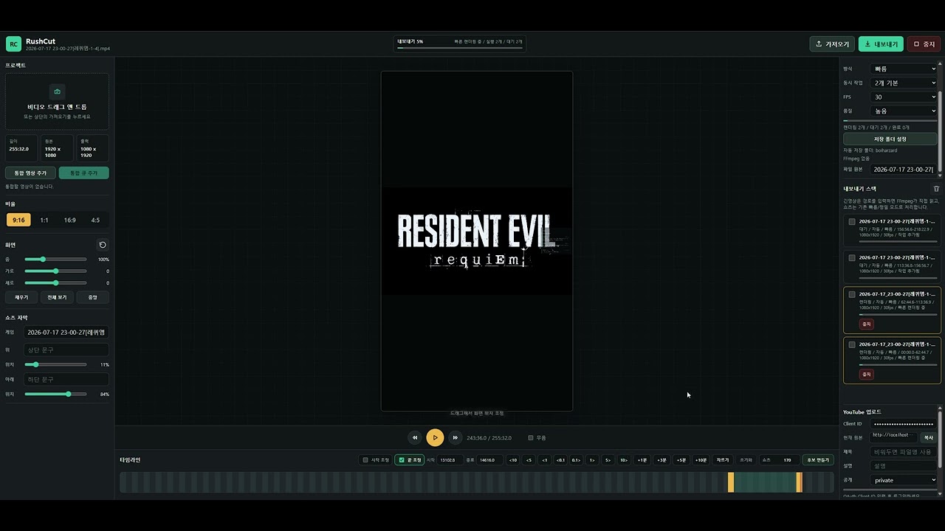Select the 16:9 aspect ratio
The image size is (945, 531).
69,220
